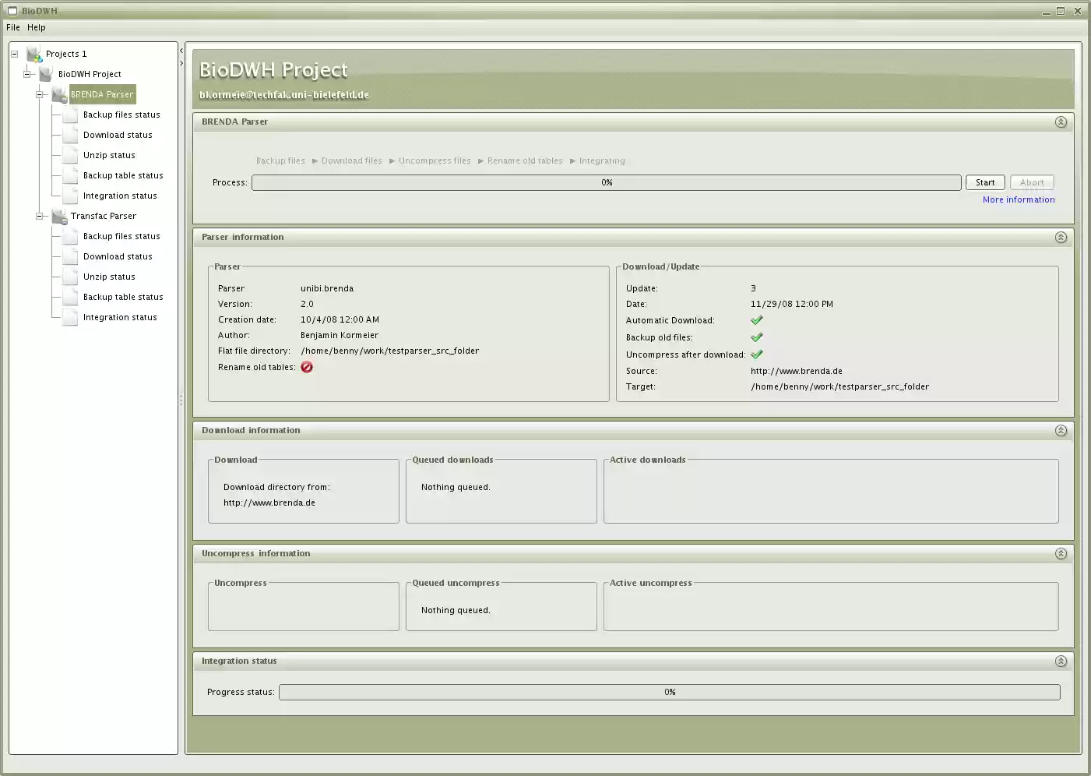
Task: Click the BRENDA Parser icon in the tree
Action: [59, 93]
